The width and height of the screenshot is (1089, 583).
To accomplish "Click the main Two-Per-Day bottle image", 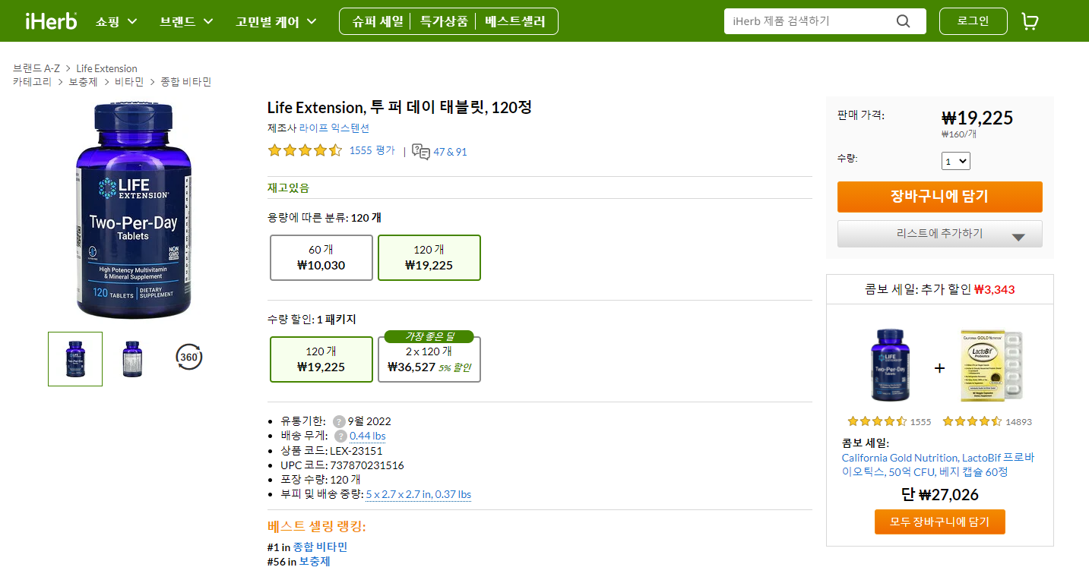I will [134, 211].
